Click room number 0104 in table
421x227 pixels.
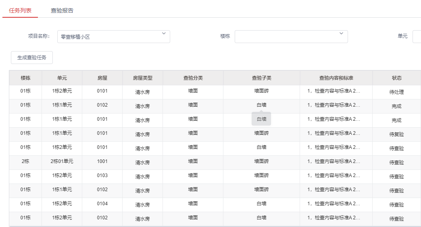coord(102,204)
